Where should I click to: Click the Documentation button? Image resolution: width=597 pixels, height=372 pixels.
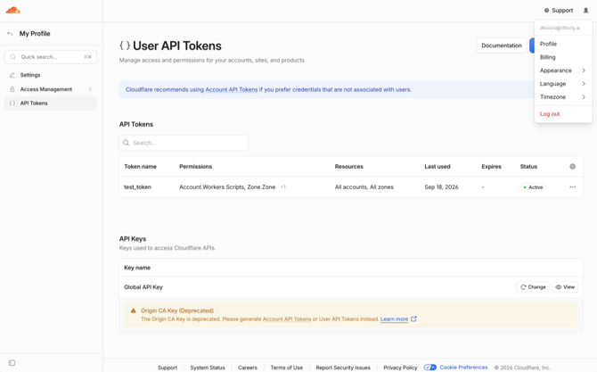[502, 45]
